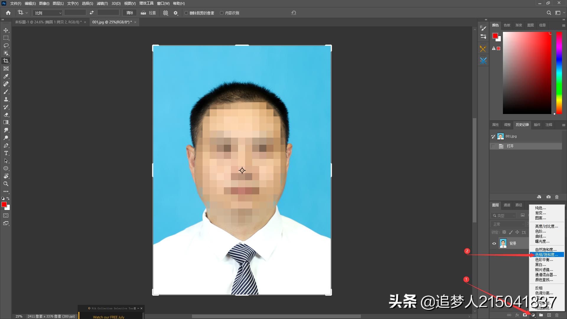Screen dimensions: 567x319
Task: Click the add layer mask icon
Action: pyautogui.click(x=525, y=315)
